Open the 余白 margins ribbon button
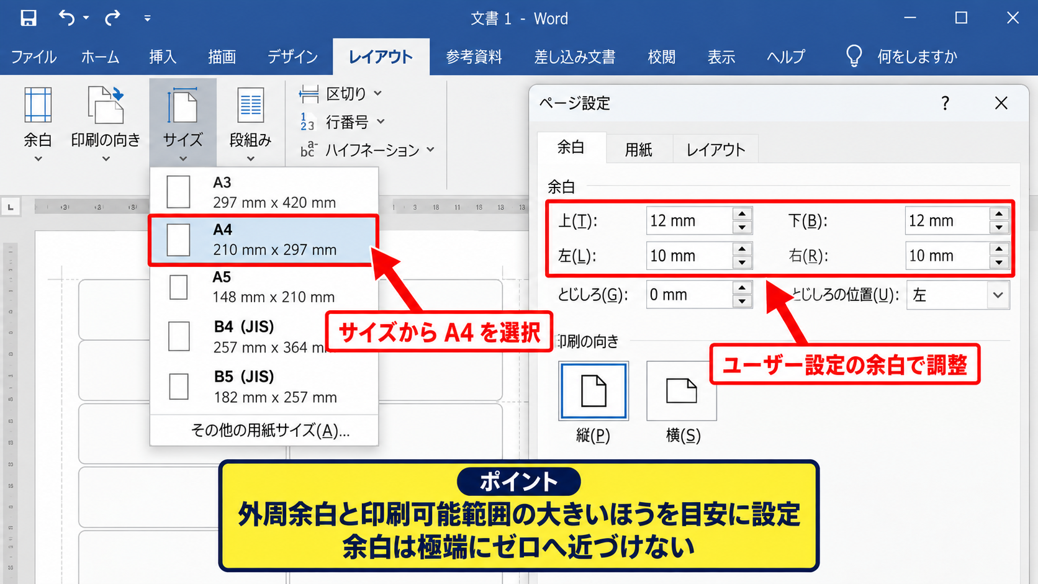Image resolution: width=1038 pixels, height=584 pixels. (x=38, y=124)
